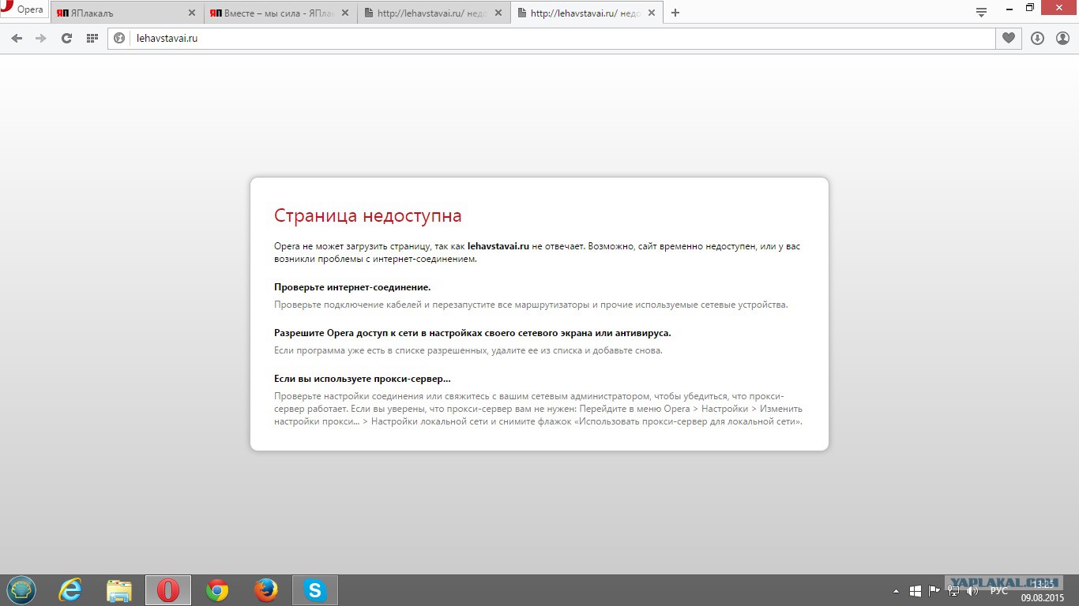Switch input language РУС in tray
Screen dimensions: 1079x606
tap(998, 590)
